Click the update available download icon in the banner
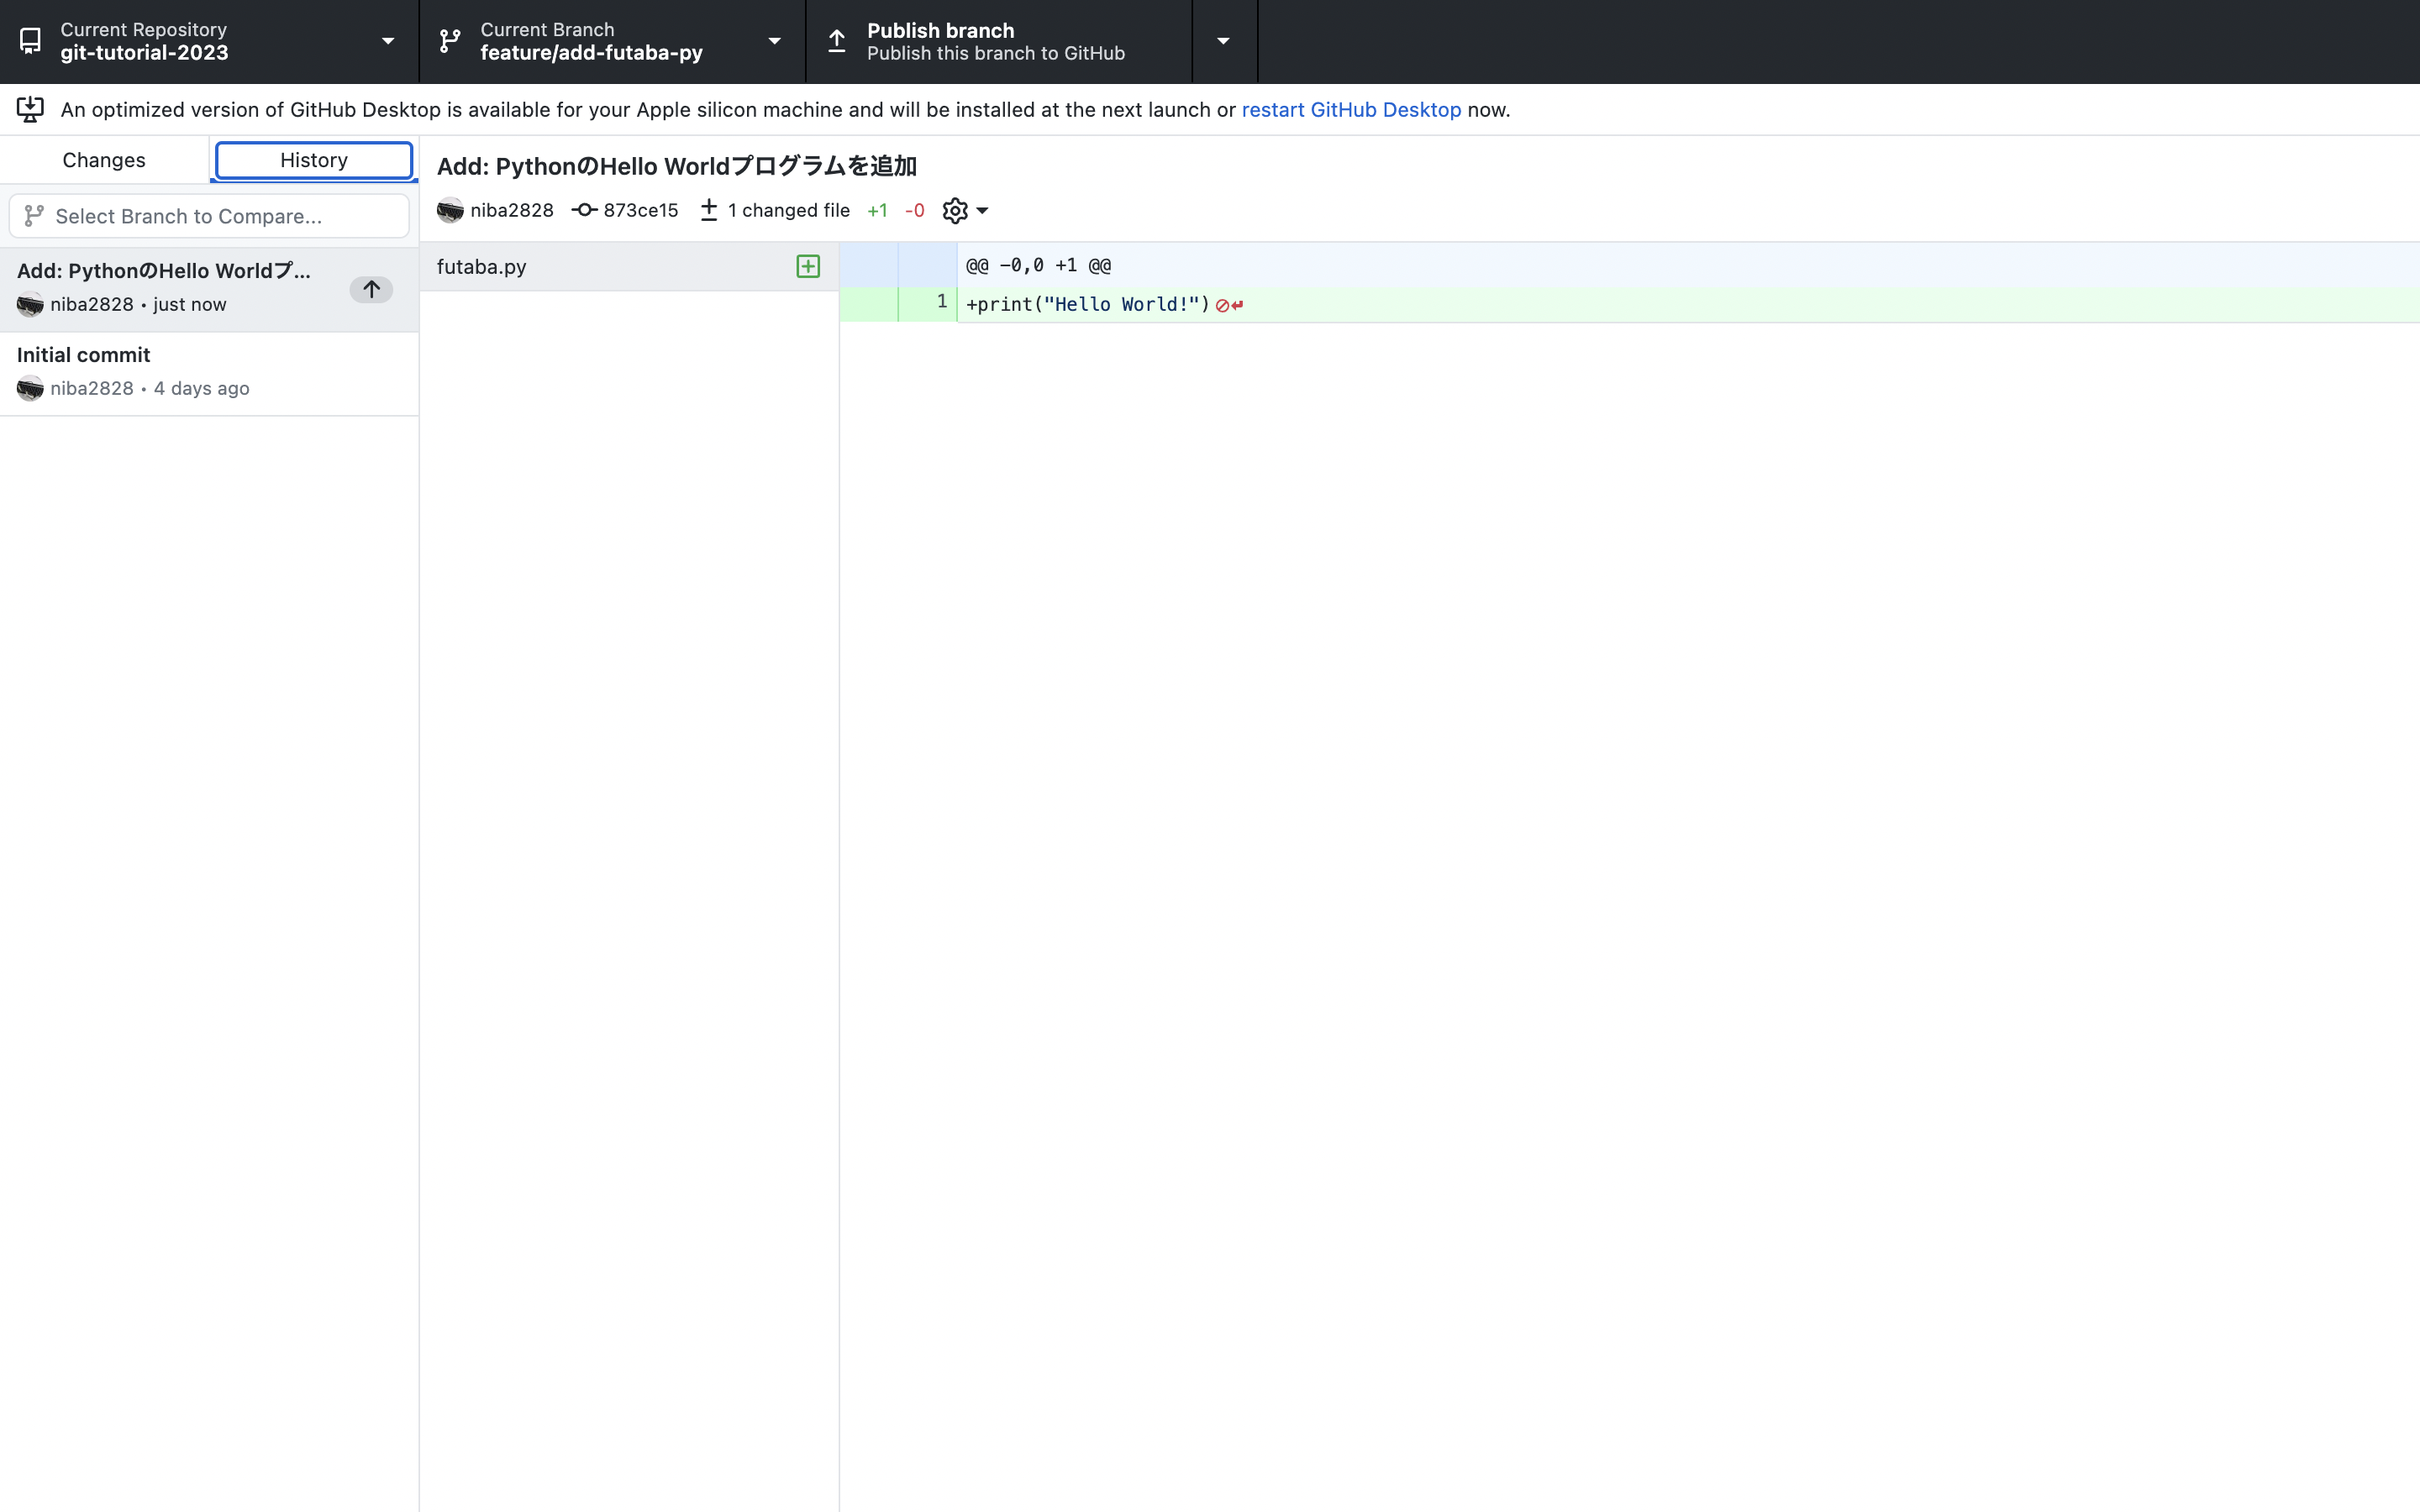Screen dimensions: 2420x1512 coord(30,109)
